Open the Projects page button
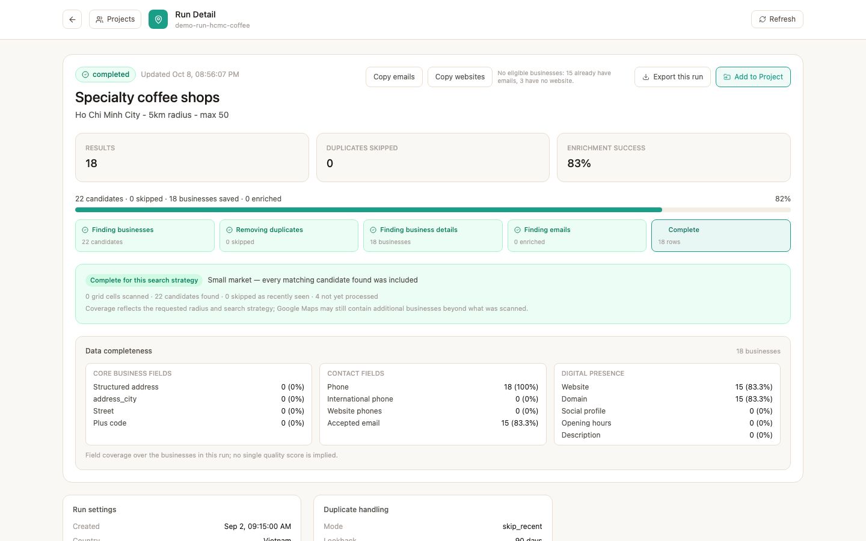The image size is (866, 541). point(115,19)
